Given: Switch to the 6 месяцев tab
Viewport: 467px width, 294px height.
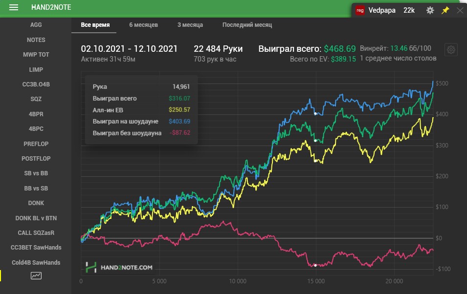Looking at the screenshot, I should pos(143,25).
